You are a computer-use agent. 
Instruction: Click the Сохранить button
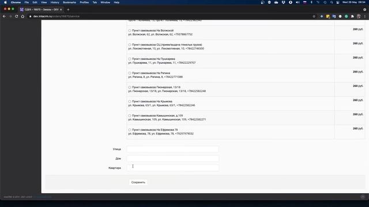tap(138, 182)
